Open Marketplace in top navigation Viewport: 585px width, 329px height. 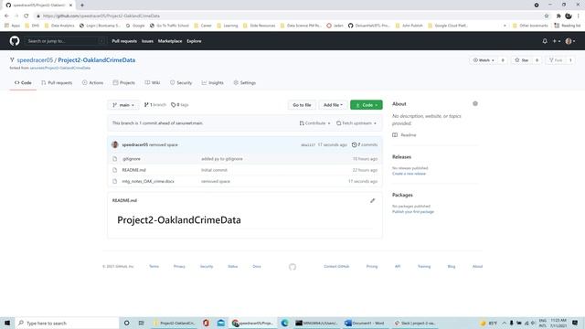[x=170, y=41]
